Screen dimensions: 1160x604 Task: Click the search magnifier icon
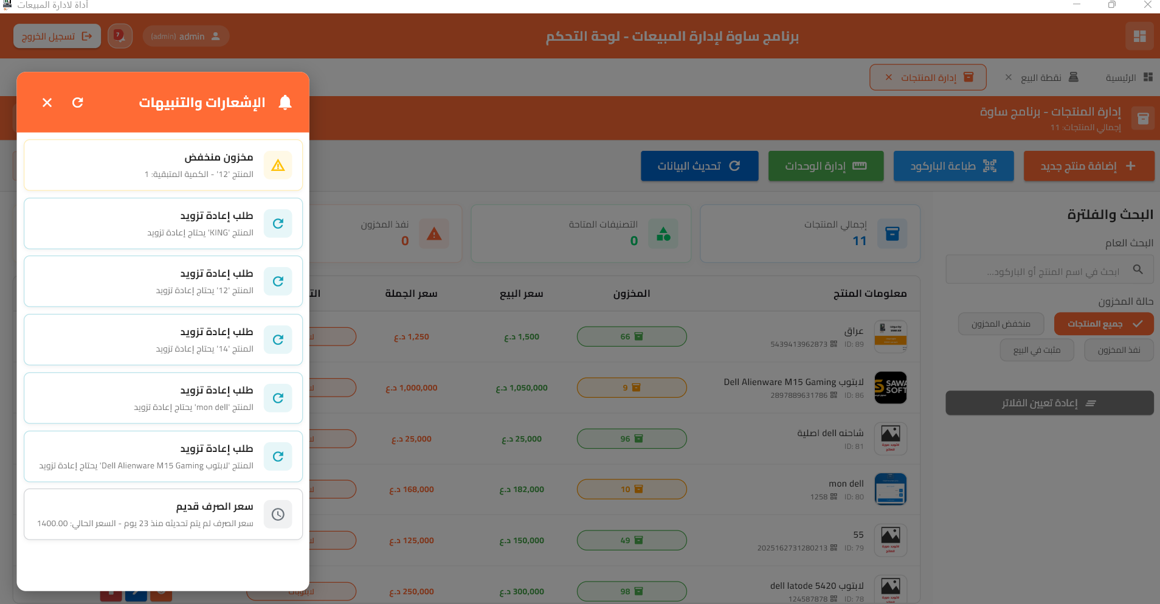1138,269
